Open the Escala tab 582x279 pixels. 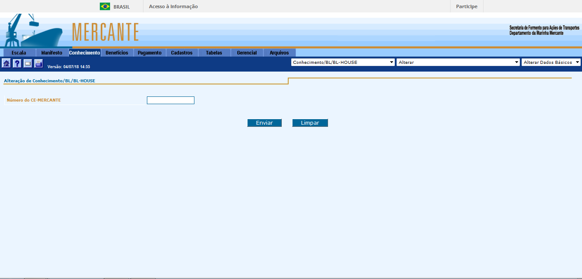coord(19,53)
